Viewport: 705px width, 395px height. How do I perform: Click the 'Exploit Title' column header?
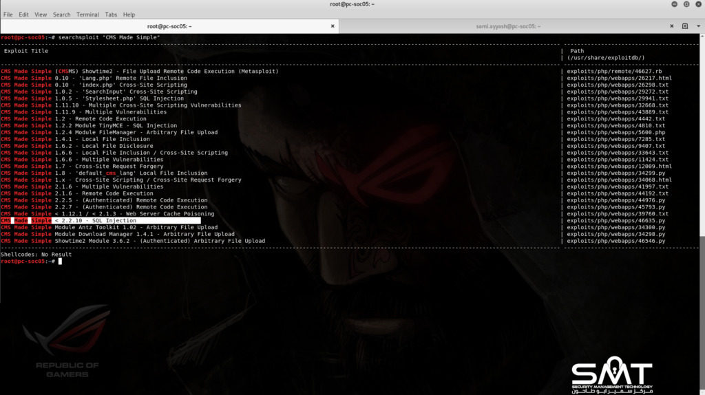pos(26,51)
